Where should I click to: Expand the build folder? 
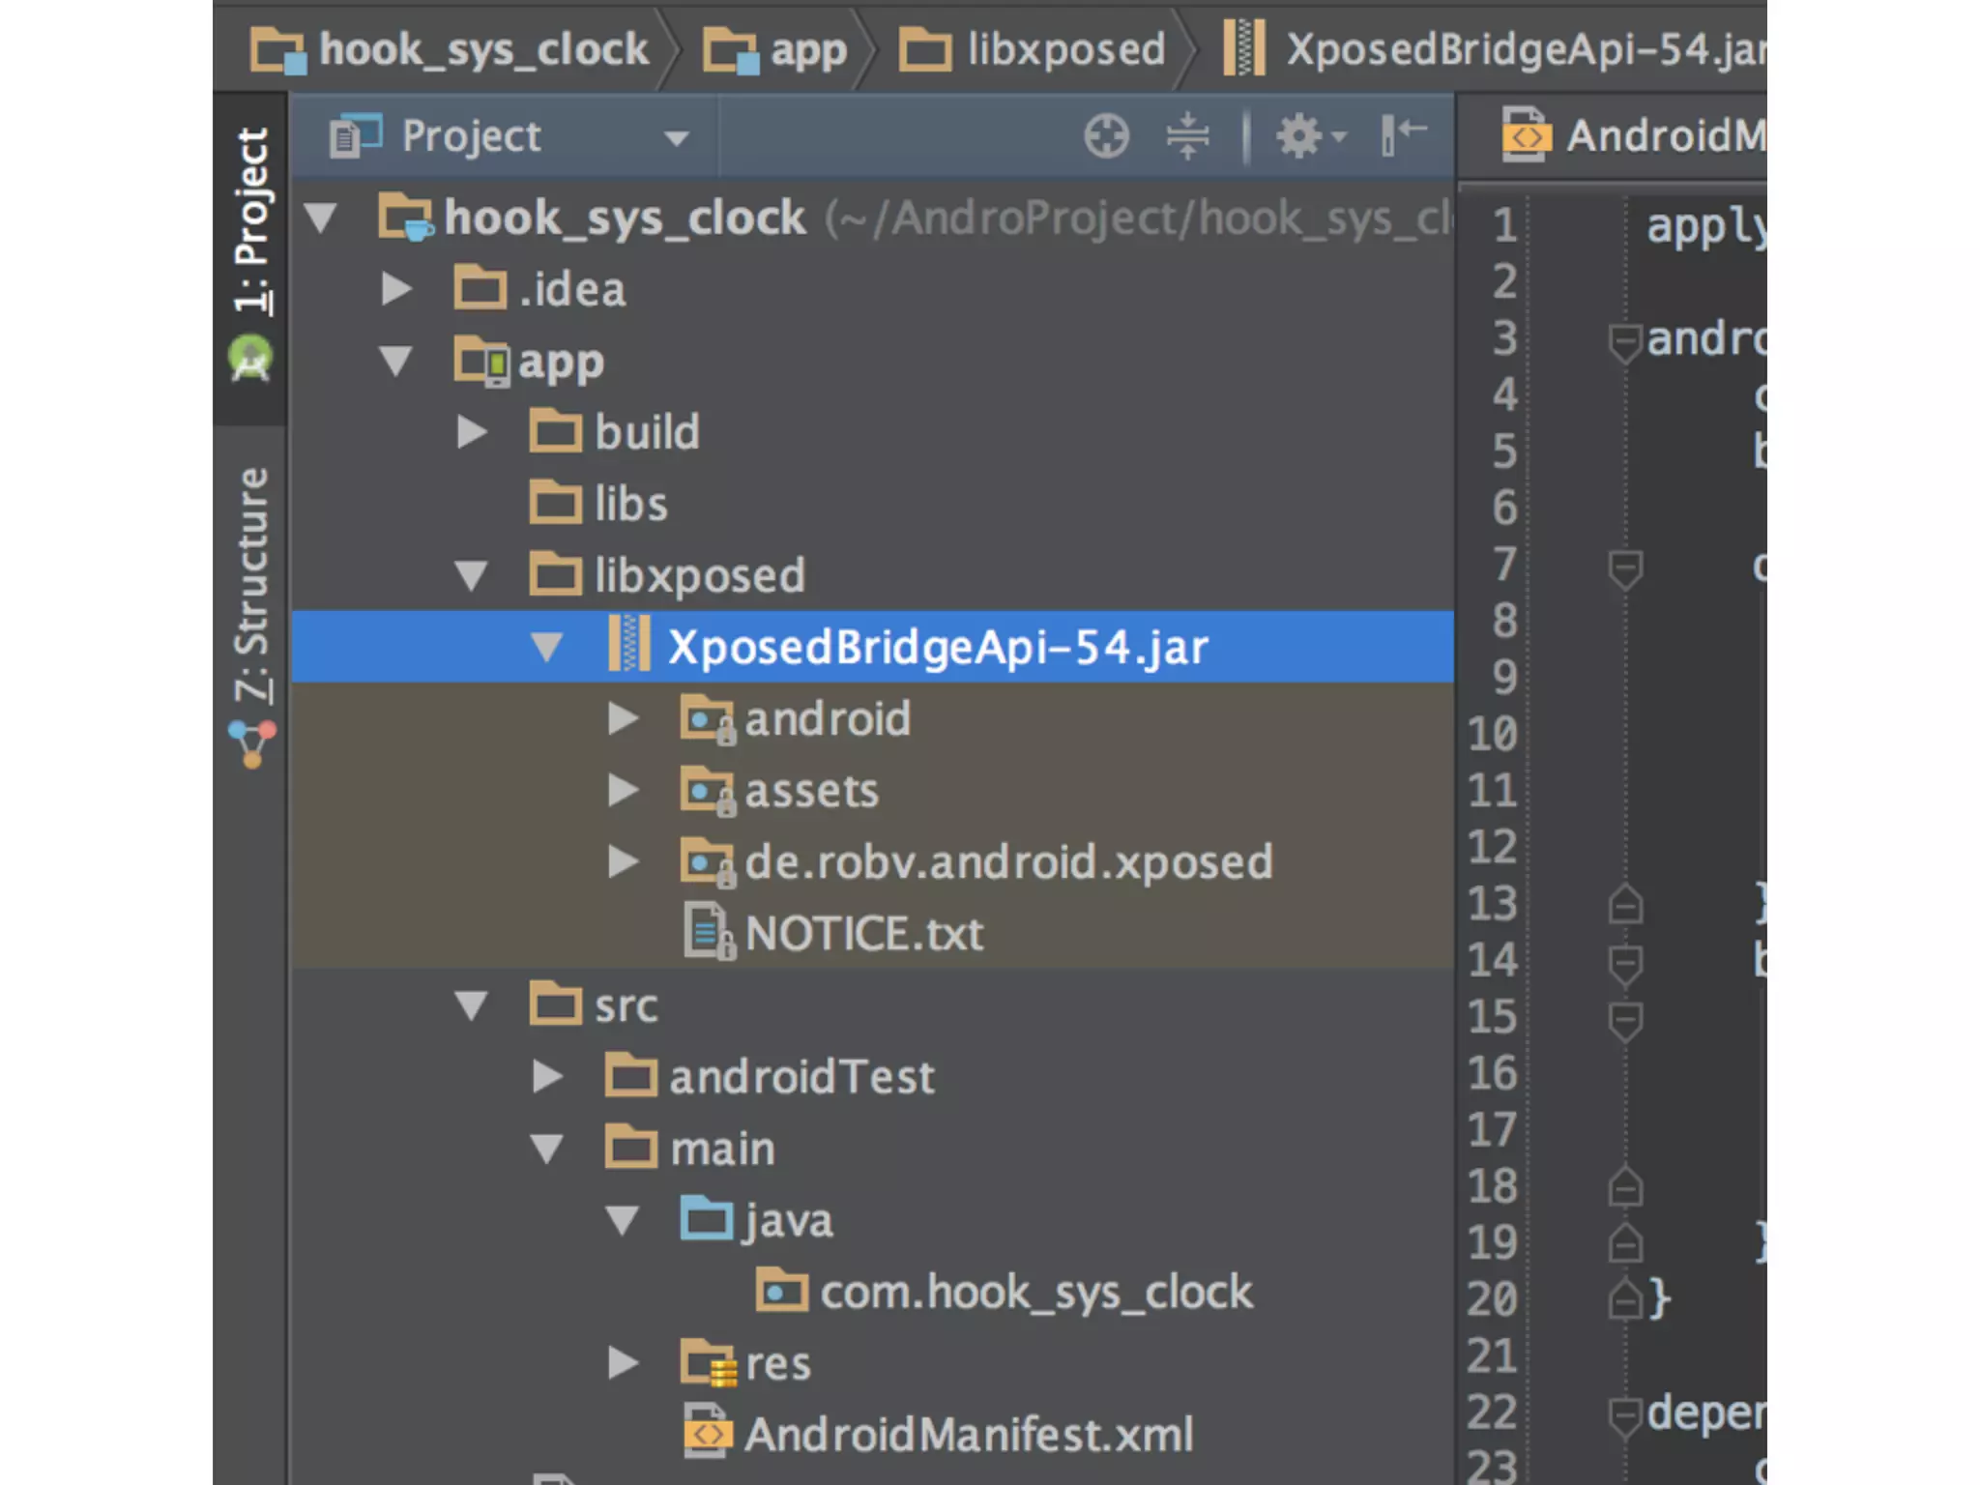click(x=471, y=431)
